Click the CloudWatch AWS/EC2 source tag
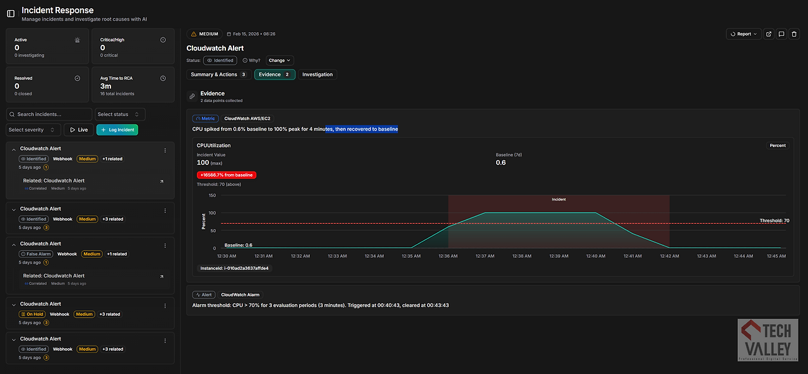Screen dimensions: 808x374 tap(248, 118)
